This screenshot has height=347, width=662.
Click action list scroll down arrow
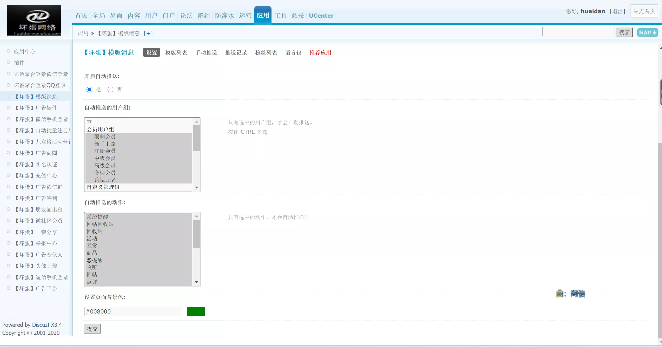click(x=196, y=282)
